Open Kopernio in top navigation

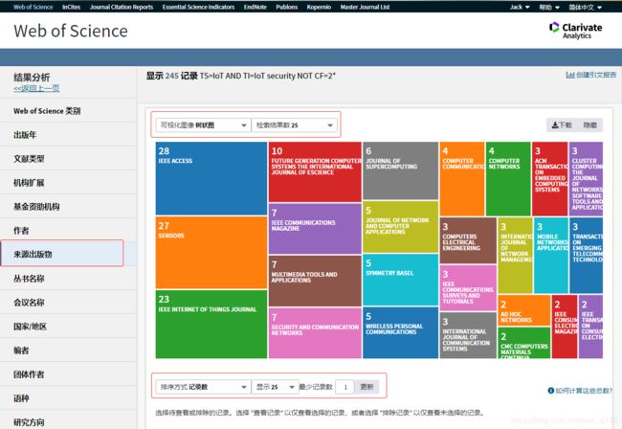(x=319, y=7)
